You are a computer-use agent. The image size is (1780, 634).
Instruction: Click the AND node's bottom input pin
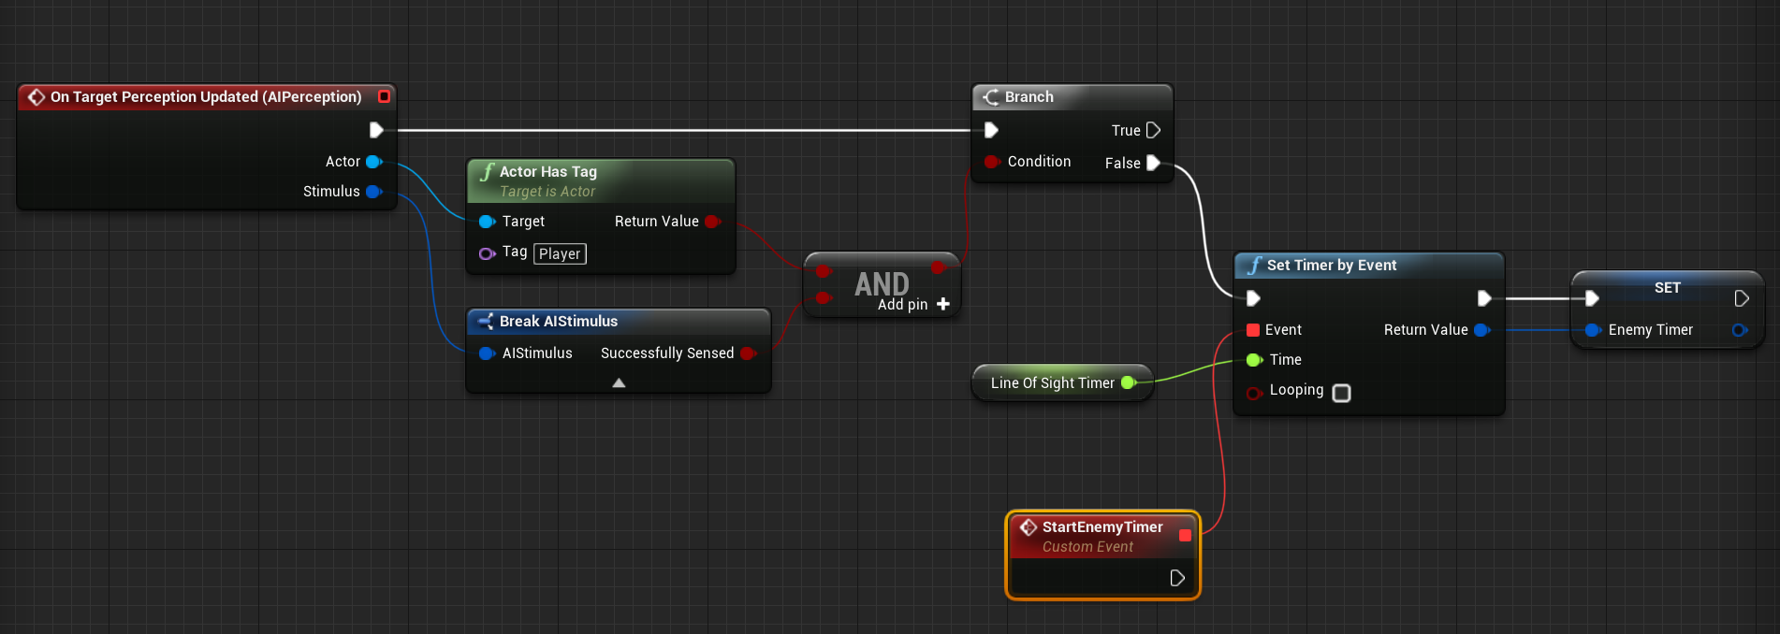click(x=824, y=298)
